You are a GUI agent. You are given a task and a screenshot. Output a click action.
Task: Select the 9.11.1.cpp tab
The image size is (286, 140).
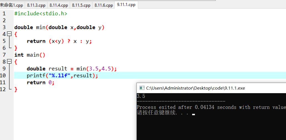coord(126,5)
